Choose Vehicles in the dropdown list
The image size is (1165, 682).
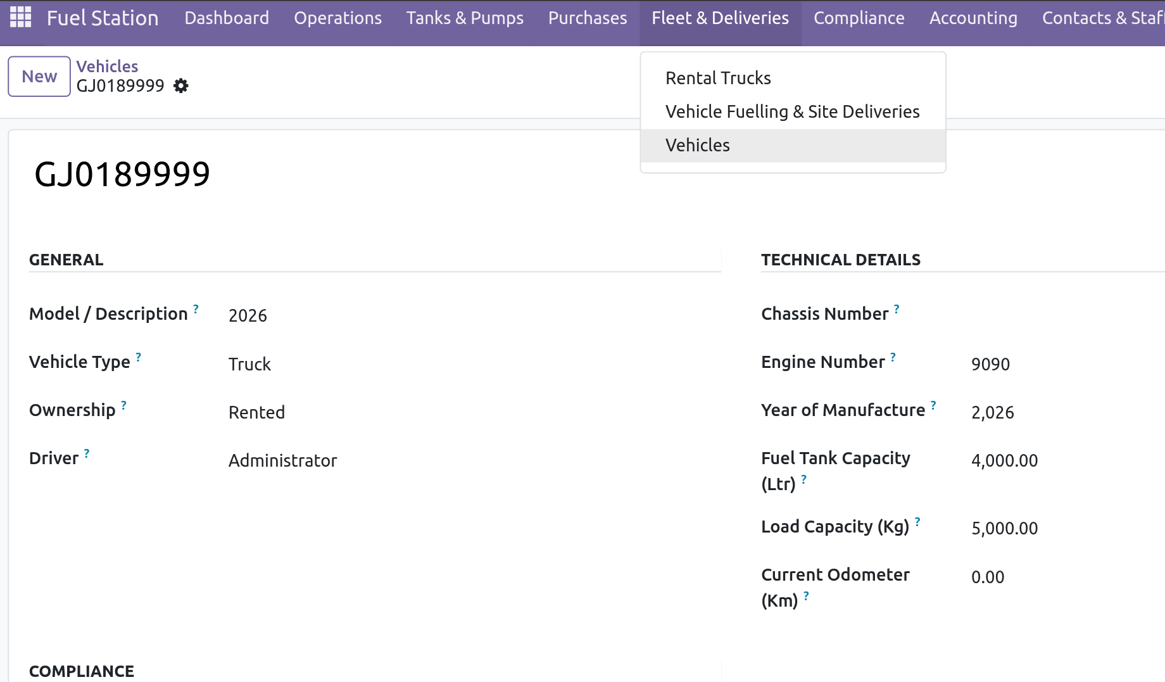tap(793, 146)
